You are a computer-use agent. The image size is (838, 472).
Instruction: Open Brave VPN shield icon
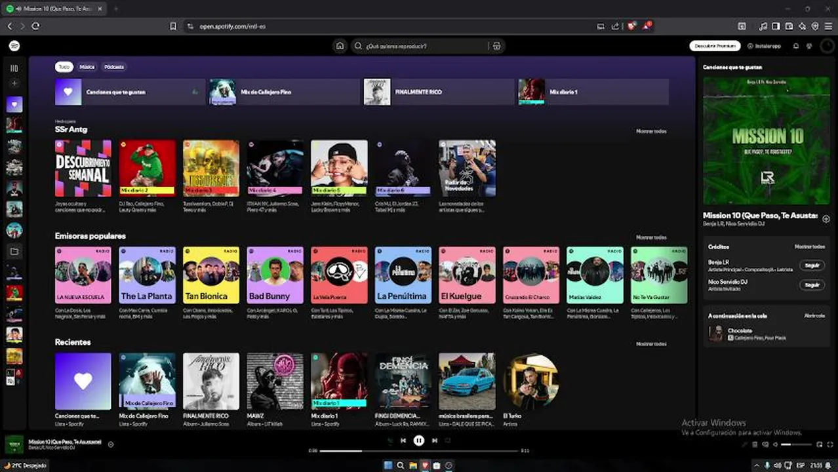(x=815, y=26)
